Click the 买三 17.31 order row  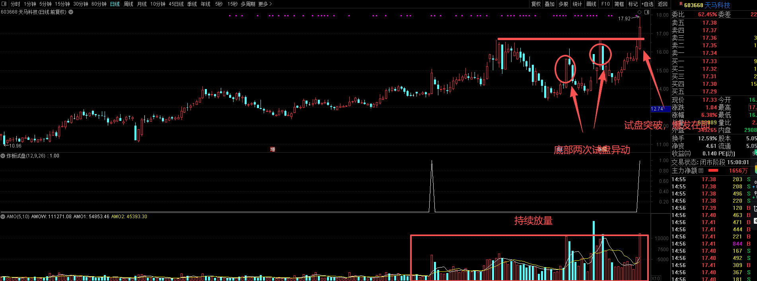[x=714, y=76]
